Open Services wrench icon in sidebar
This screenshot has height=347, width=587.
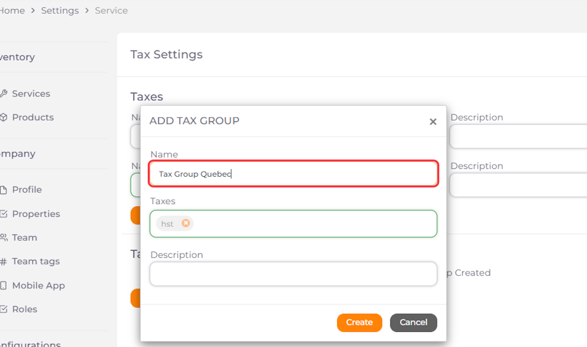coord(3,93)
